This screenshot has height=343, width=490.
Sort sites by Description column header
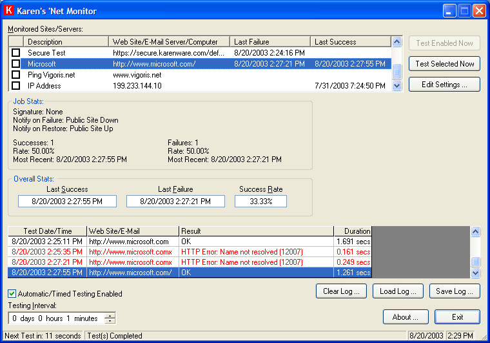click(66, 42)
